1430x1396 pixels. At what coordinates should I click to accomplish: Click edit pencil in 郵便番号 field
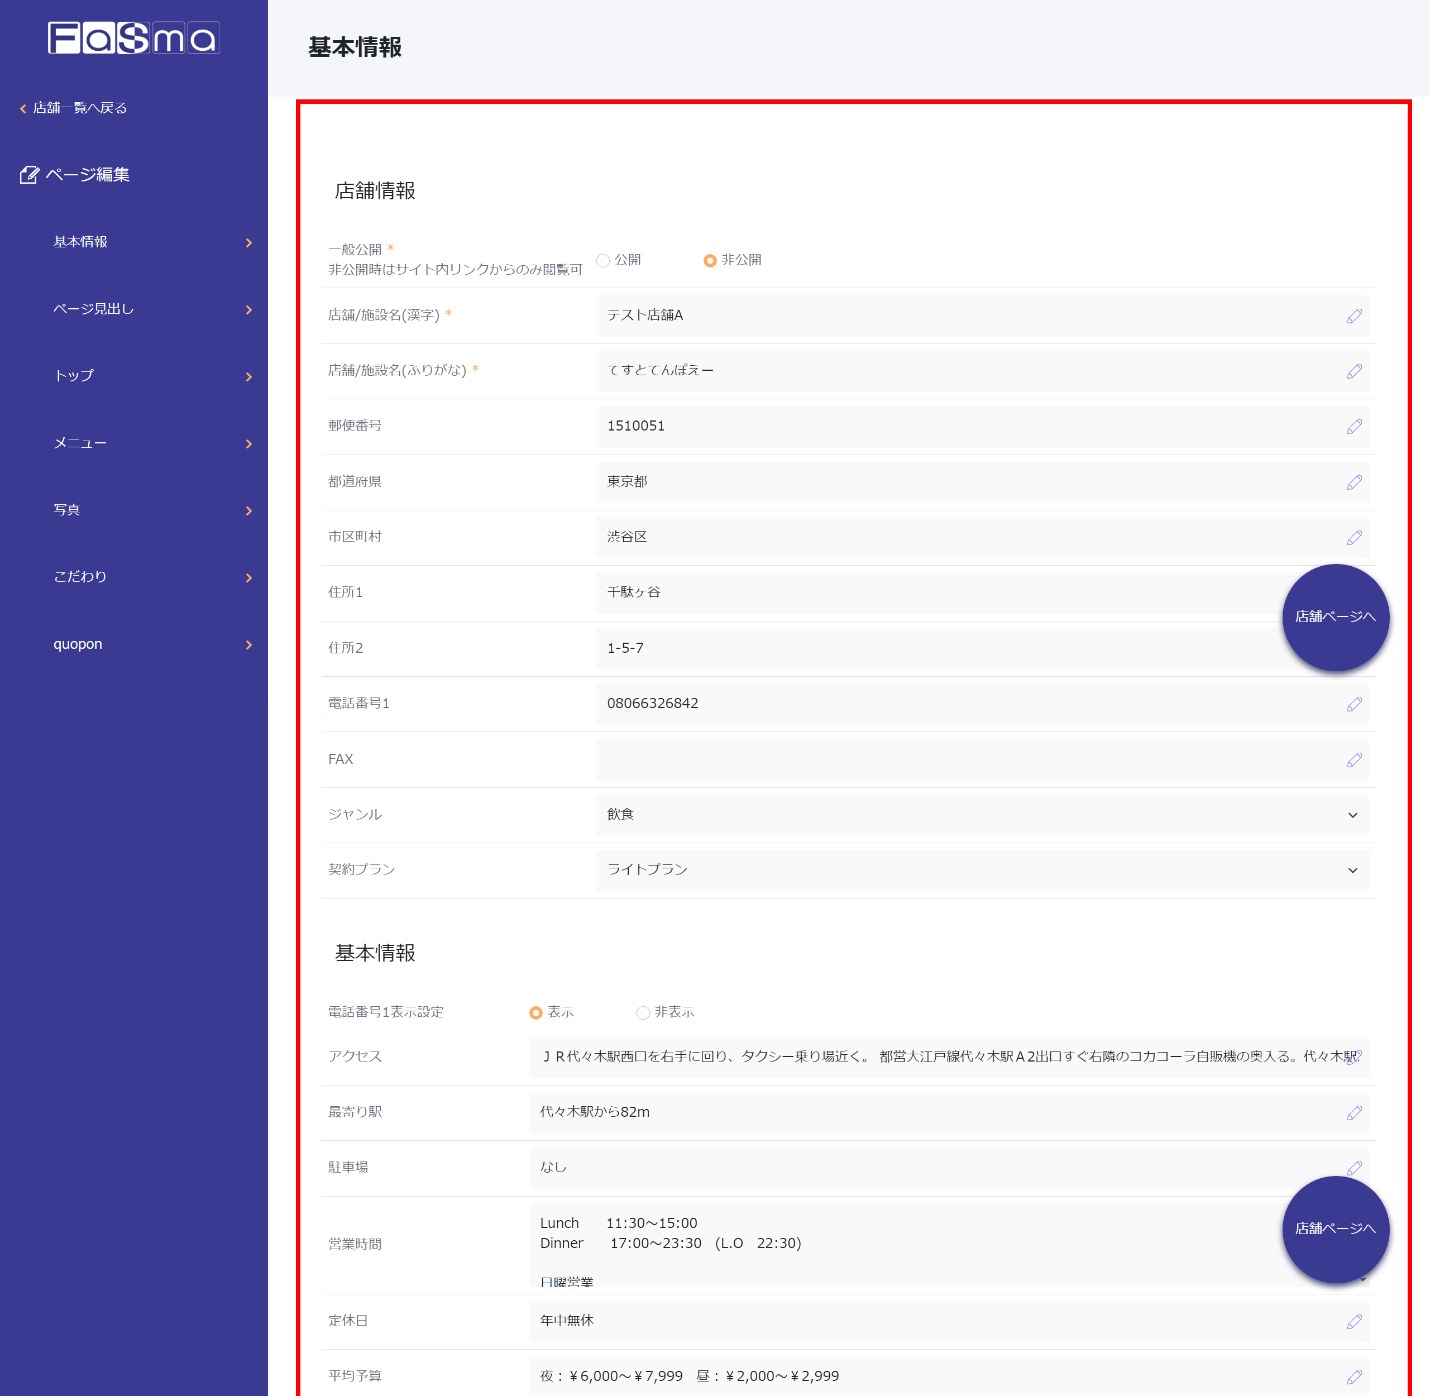(x=1354, y=427)
